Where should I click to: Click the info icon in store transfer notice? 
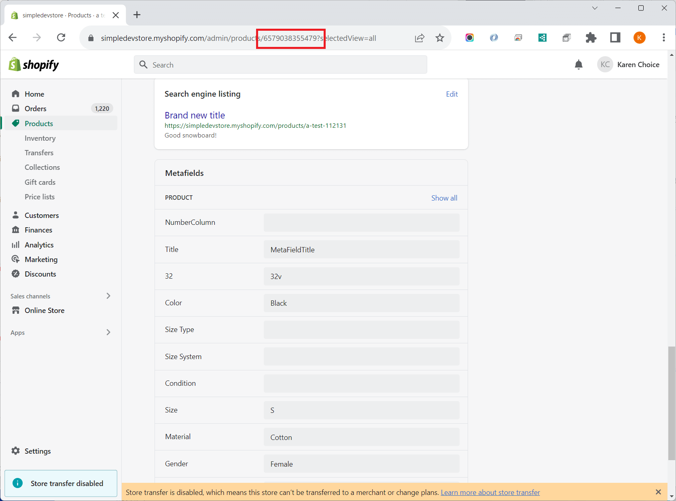point(18,483)
